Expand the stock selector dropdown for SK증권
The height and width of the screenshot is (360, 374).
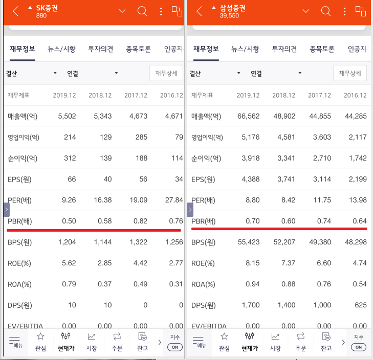pos(122,11)
